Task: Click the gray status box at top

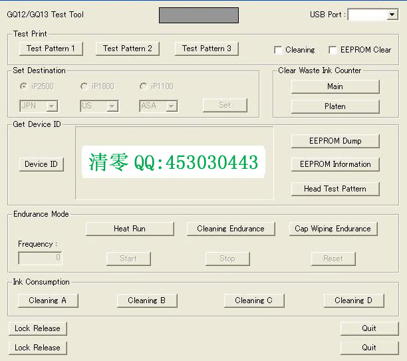Action: (x=199, y=15)
